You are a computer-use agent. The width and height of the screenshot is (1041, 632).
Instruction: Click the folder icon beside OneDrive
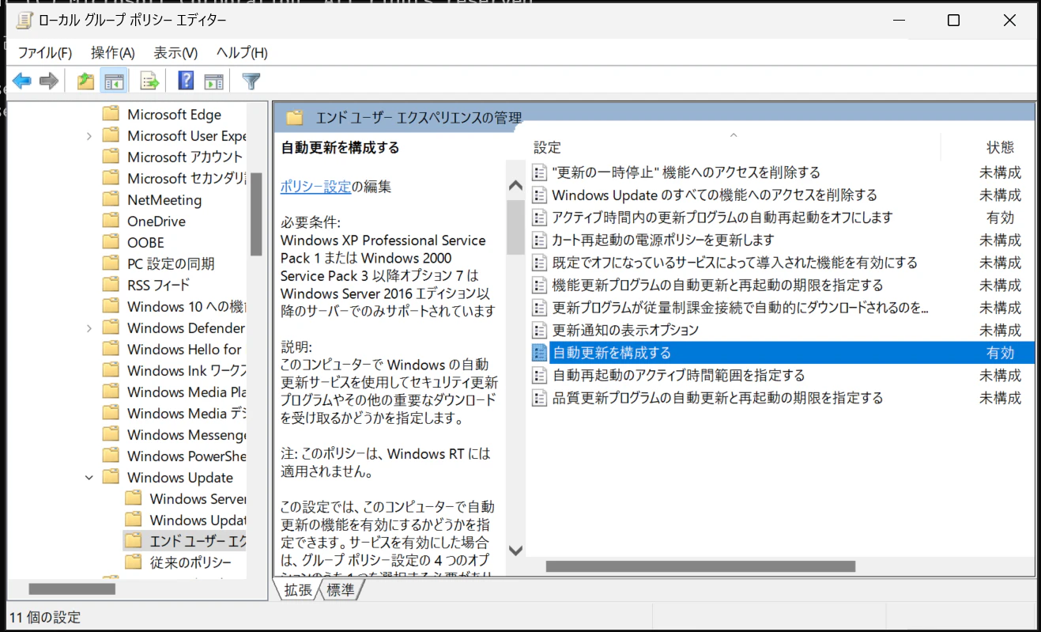click(x=111, y=221)
